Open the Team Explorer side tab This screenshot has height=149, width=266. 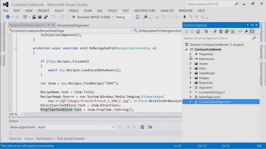click(261, 32)
